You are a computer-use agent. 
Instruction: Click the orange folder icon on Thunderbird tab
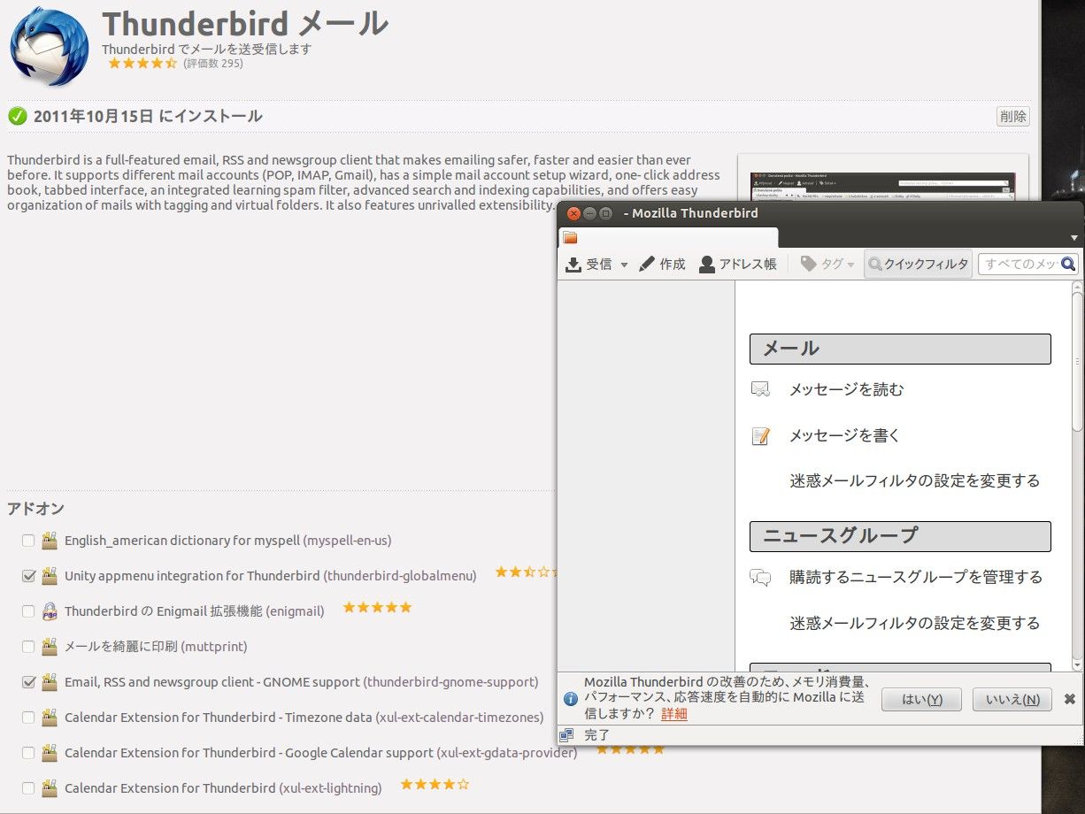coord(570,237)
